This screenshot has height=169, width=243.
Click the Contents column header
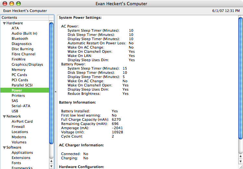click(x=25, y=17)
